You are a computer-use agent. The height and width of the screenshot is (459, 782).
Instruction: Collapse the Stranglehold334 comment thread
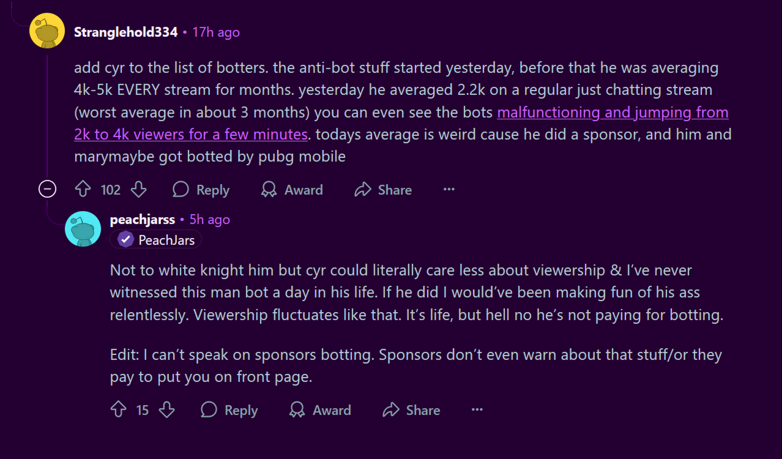(47, 189)
